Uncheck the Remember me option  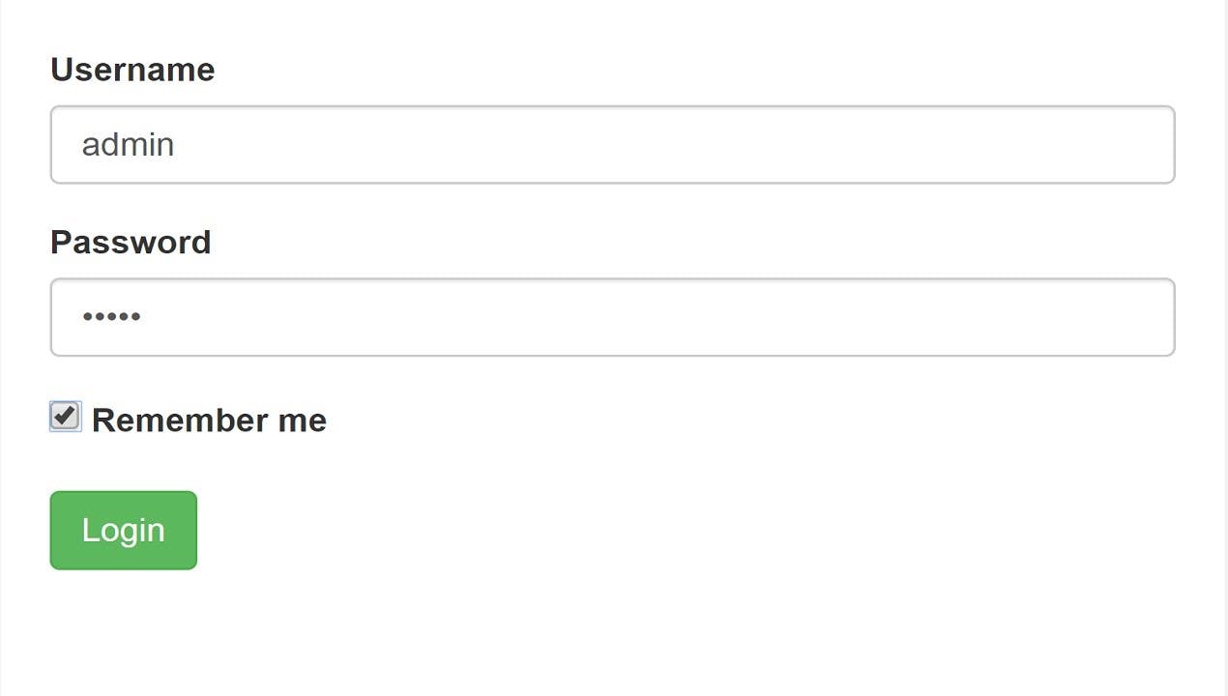point(65,417)
